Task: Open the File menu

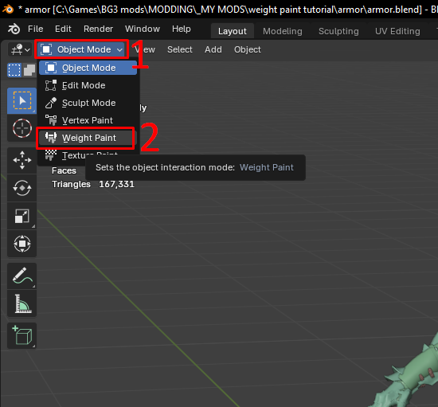Action: coord(36,29)
